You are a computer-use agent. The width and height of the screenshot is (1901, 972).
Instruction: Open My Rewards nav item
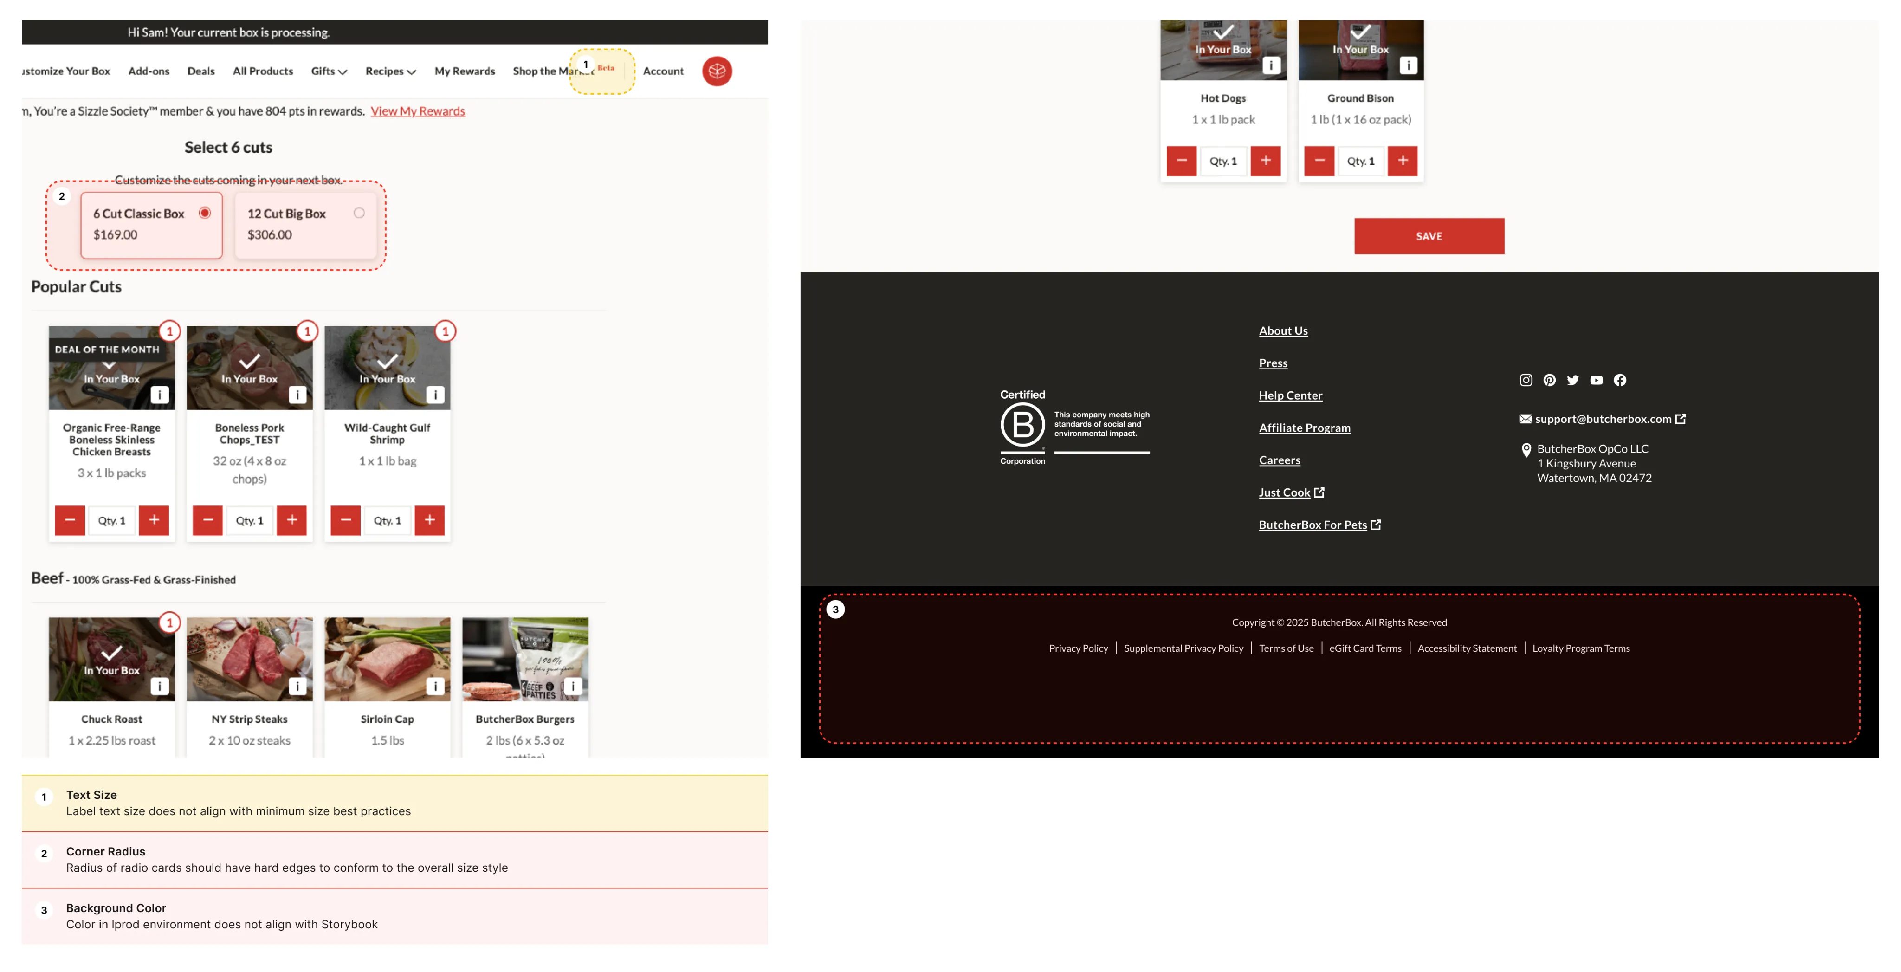click(465, 71)
